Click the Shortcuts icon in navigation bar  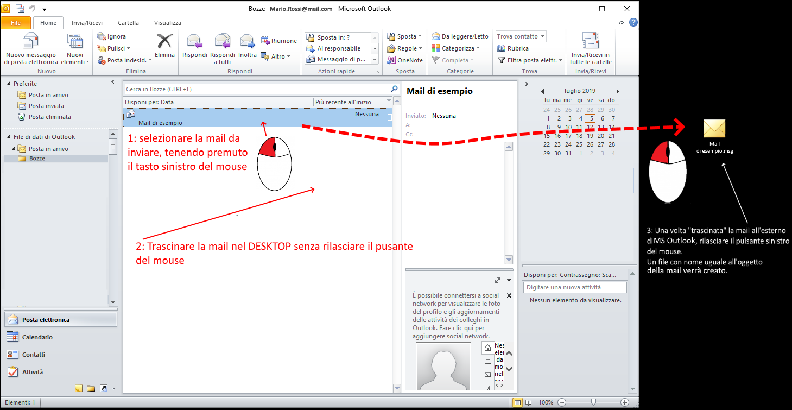[x=103, y=388]
